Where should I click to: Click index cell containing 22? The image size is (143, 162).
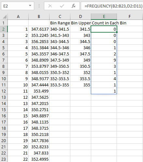click(x=18, y=159)
